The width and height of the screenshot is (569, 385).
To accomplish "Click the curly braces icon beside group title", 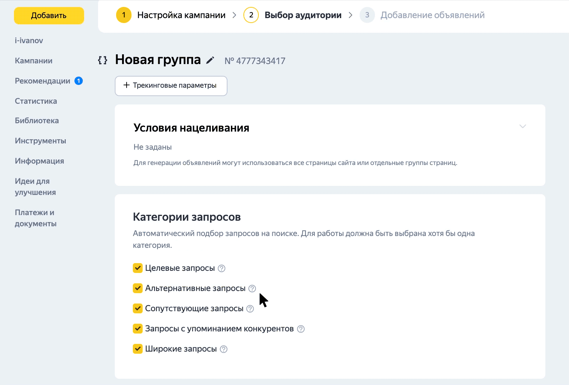I will (x=103, y=60).
